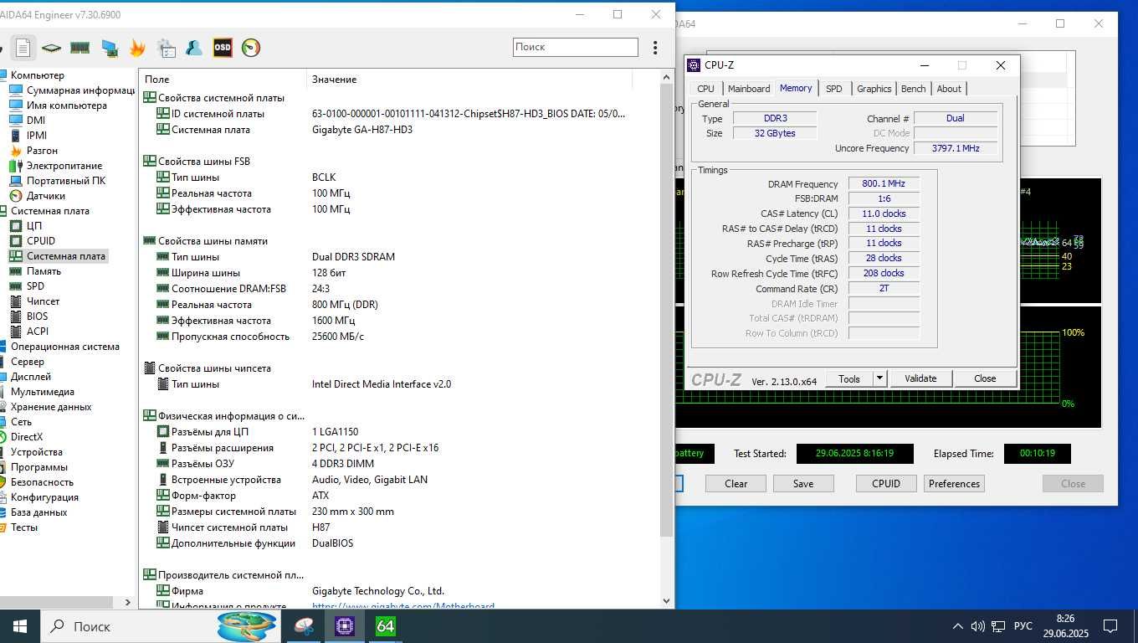Viewport: 1138px width, 643px height.
Task: Switch to Graphics tab in CPU-Z
Action: pyautogui.click(x=874, y=89)
